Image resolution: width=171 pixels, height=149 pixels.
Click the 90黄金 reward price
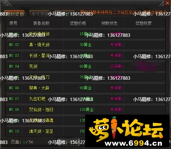[85, 88]
